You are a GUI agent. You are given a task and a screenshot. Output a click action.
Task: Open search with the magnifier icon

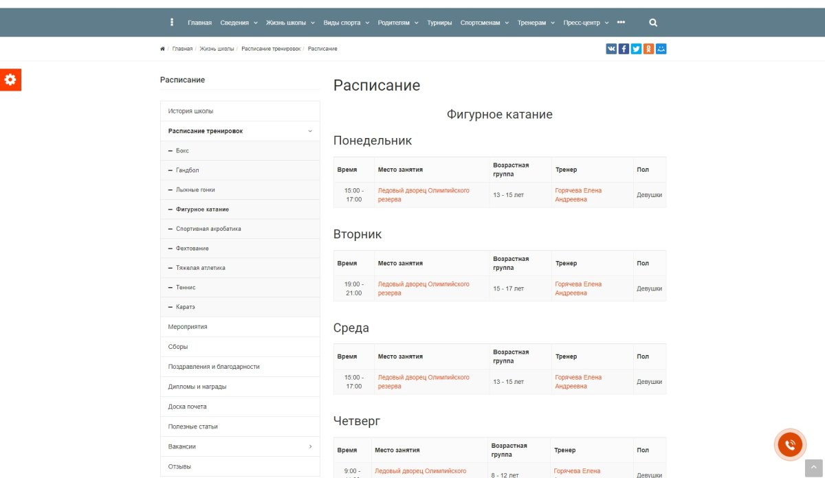click(x=652, y=22)
